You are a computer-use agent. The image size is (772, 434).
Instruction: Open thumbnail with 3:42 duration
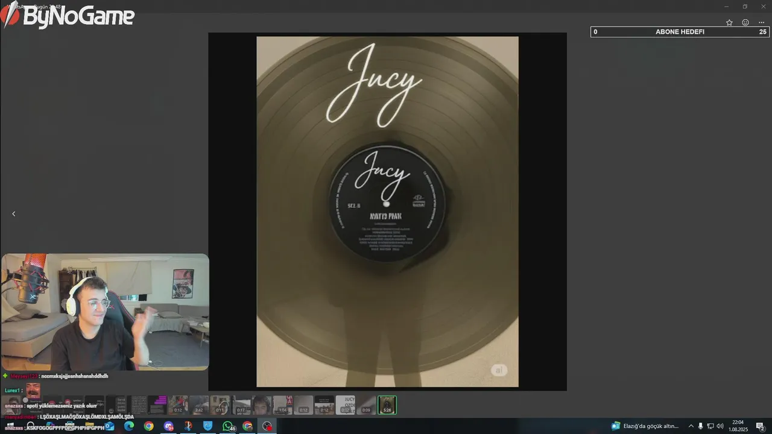click(x=199, y=405)
